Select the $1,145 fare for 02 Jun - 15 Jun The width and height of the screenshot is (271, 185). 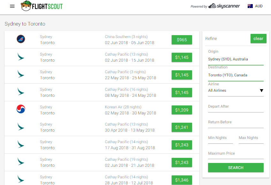tap(182, 57)
